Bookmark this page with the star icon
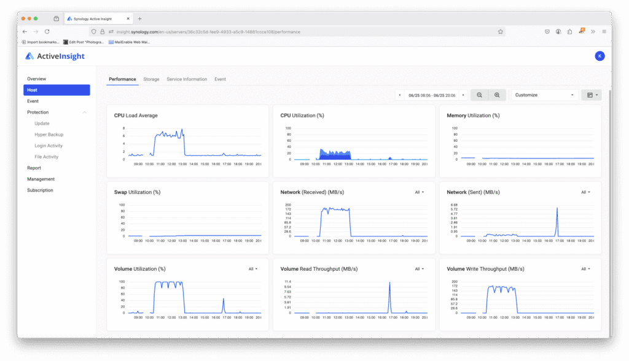Image resolution: width=629 pixels, height=361 pixels. tap(500, 31)
